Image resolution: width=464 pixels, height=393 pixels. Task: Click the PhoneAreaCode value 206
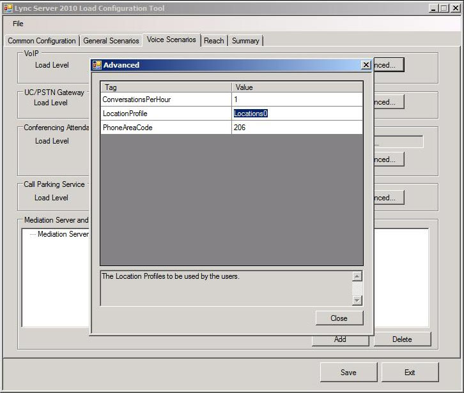[x=297, y=128]
